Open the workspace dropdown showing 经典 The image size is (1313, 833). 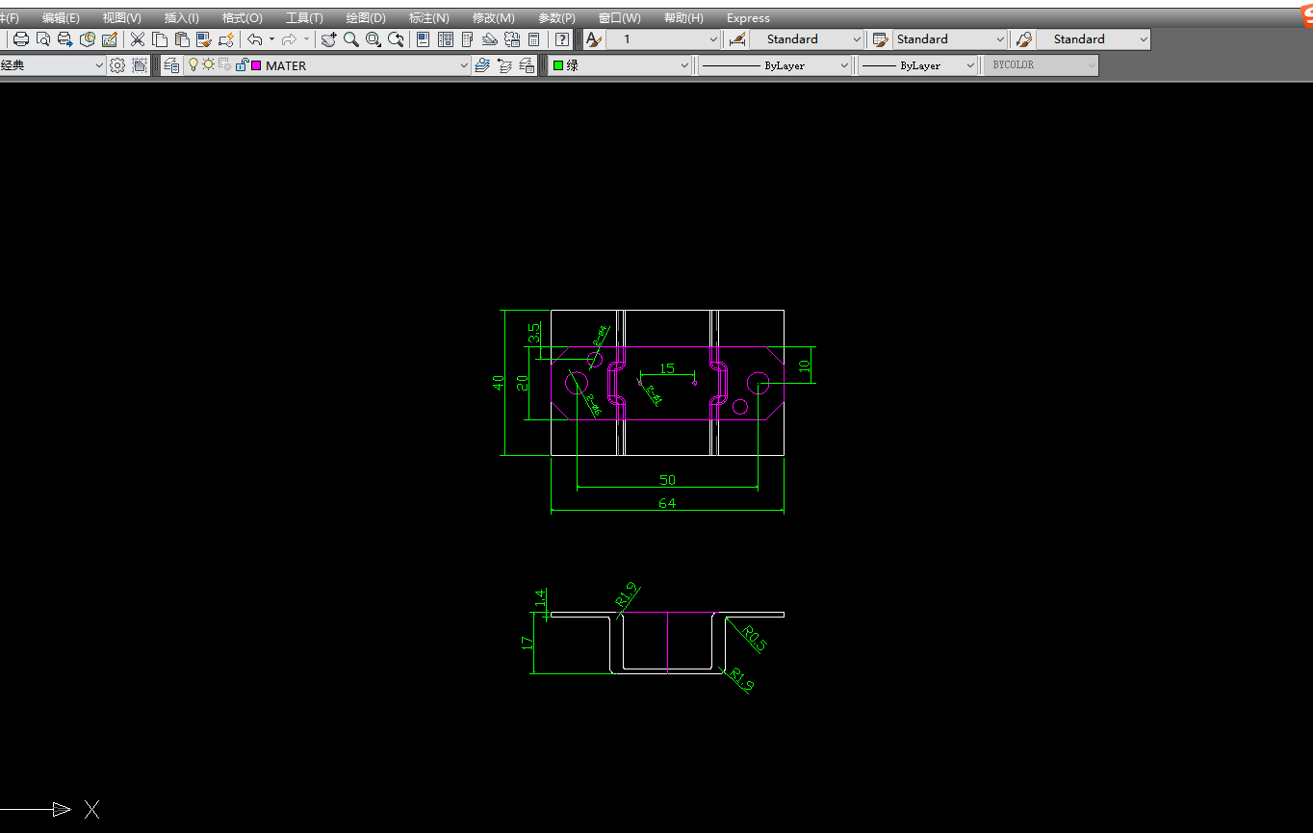pos(98,65)
